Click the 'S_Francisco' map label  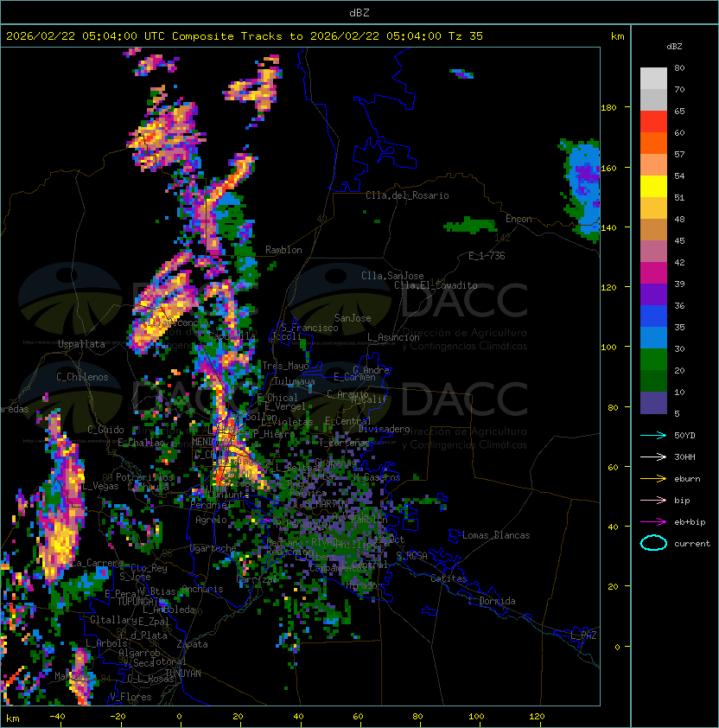coord(309,328)
